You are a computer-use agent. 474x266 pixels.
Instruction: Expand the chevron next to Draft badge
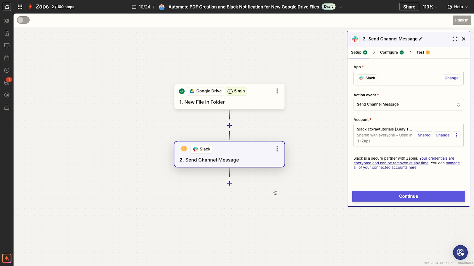coord(340,7)
